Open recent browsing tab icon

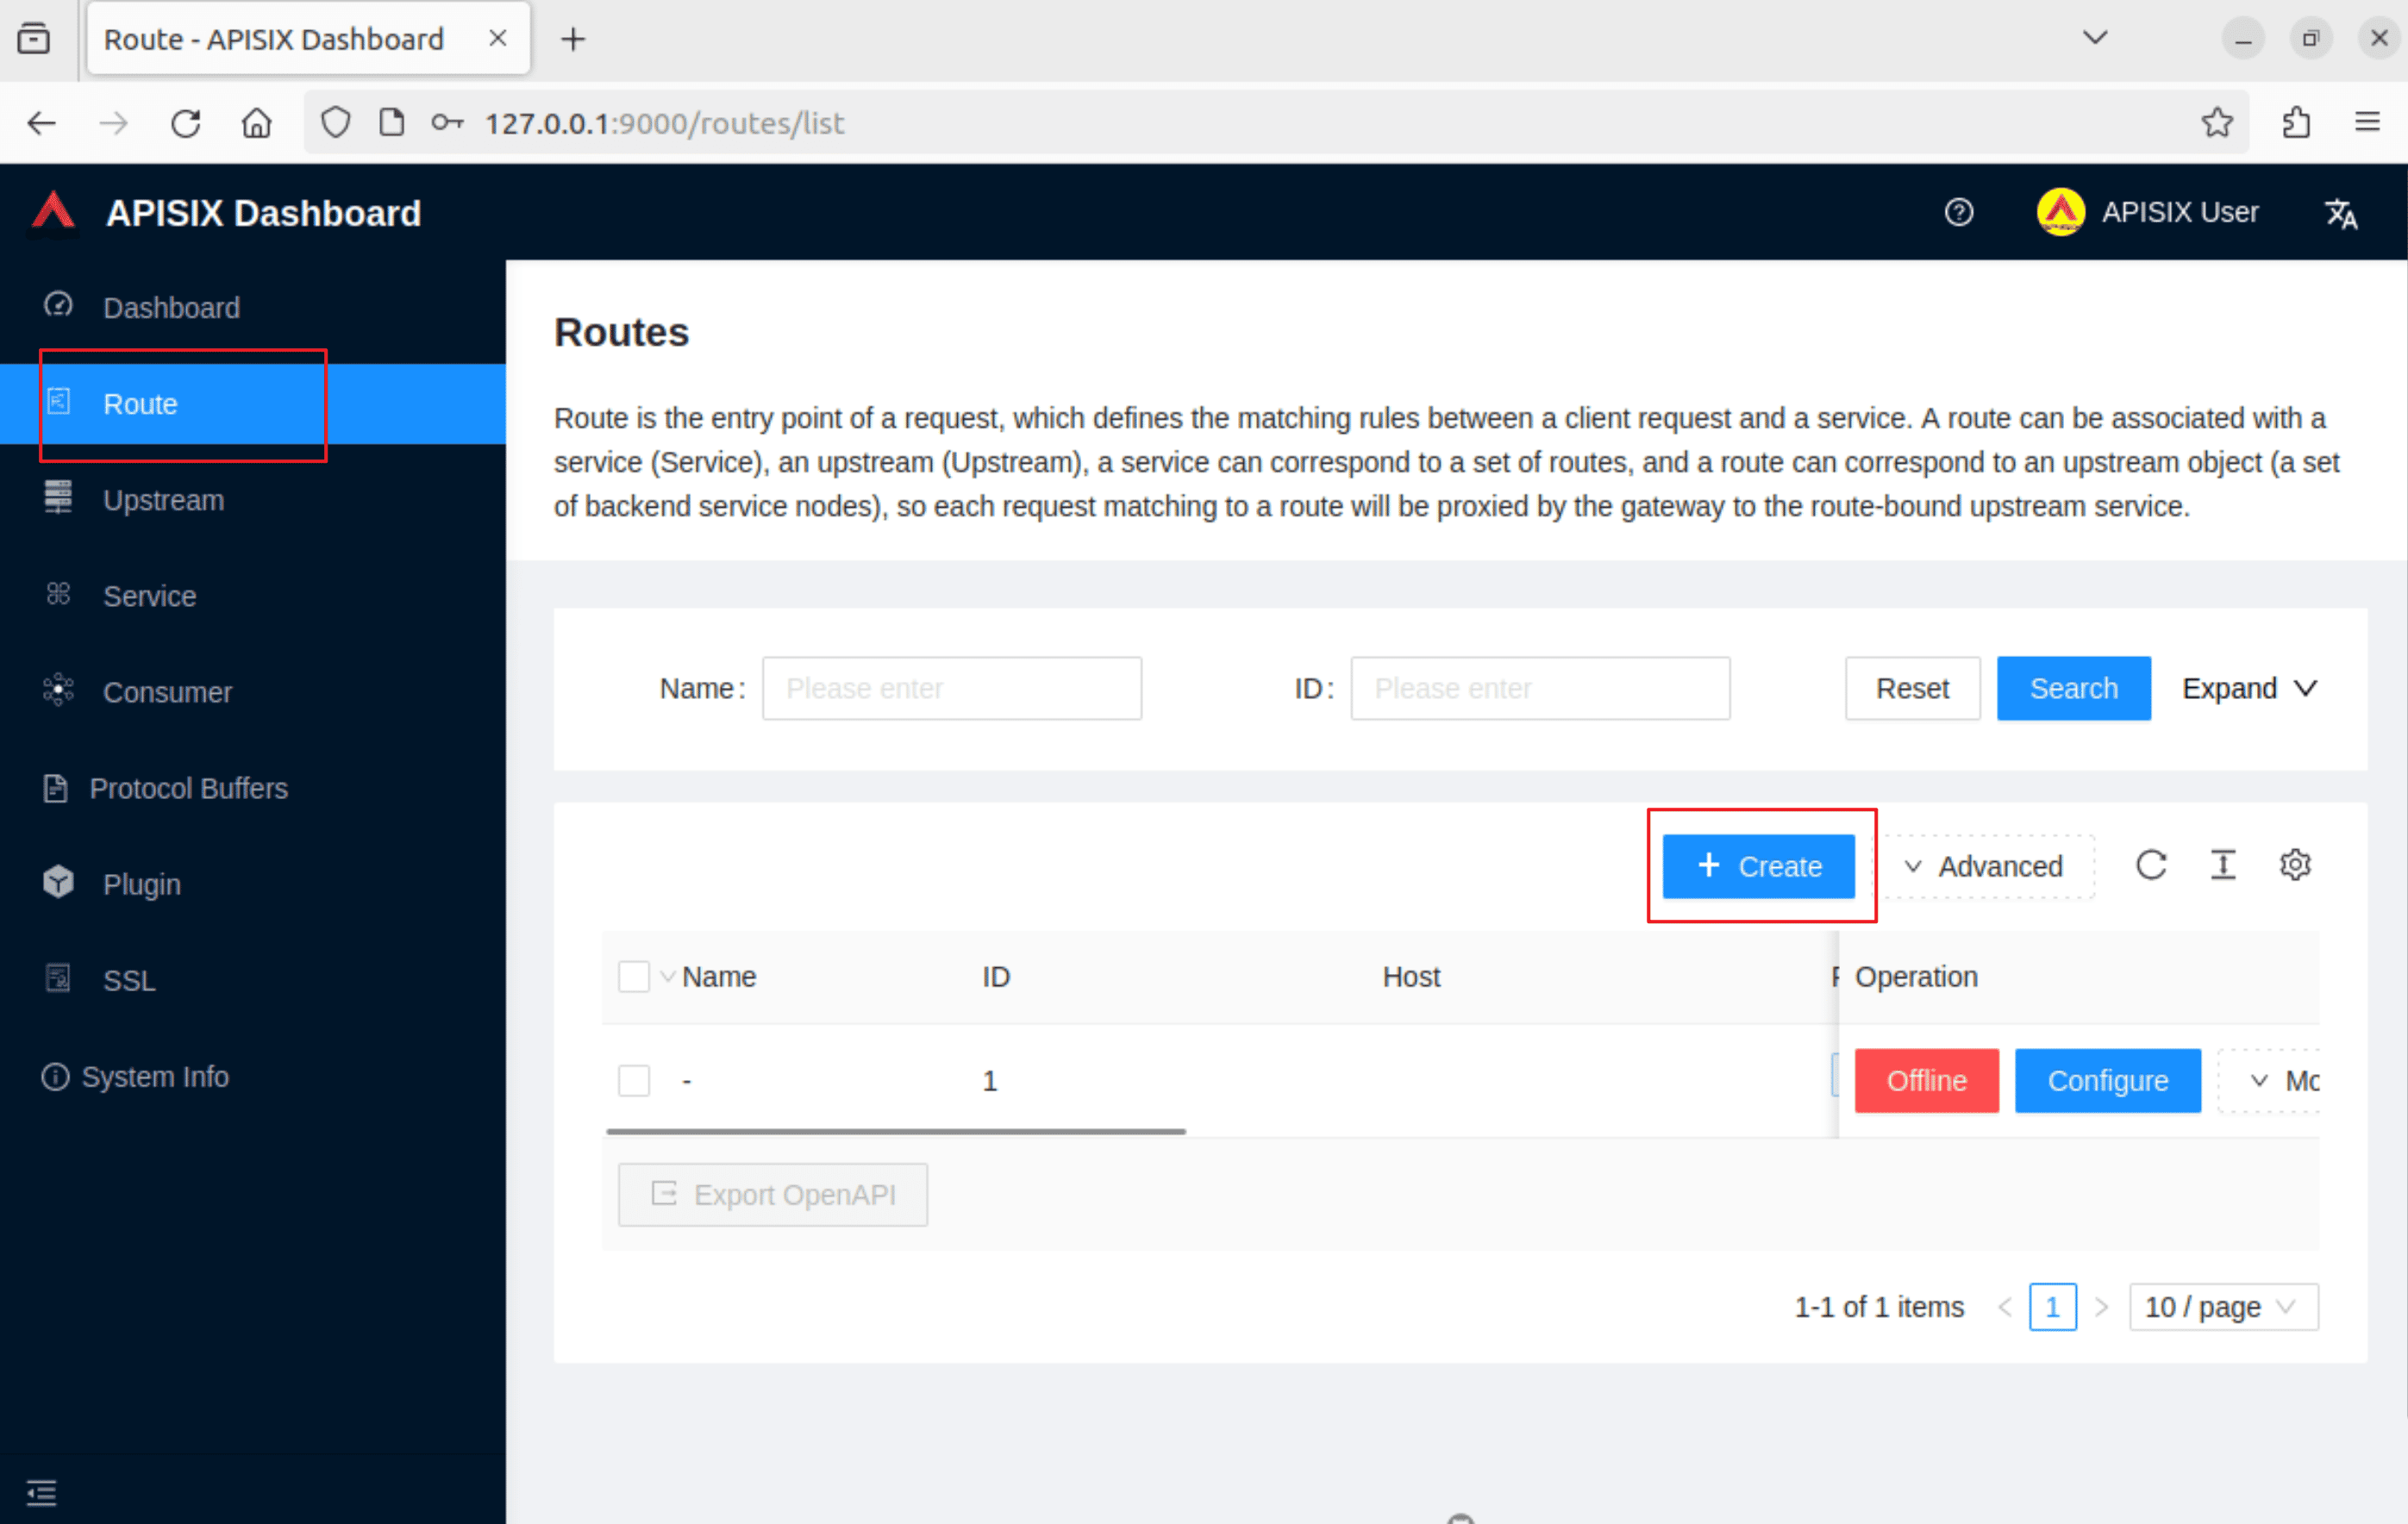click(x=33, y=38)
